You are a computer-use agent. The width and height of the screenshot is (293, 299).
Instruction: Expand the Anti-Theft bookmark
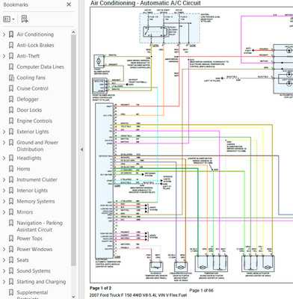point(4,56)
